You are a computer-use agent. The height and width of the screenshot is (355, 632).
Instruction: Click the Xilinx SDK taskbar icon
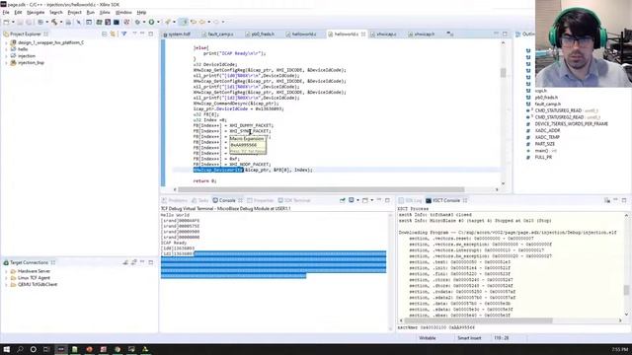point(61,349)
